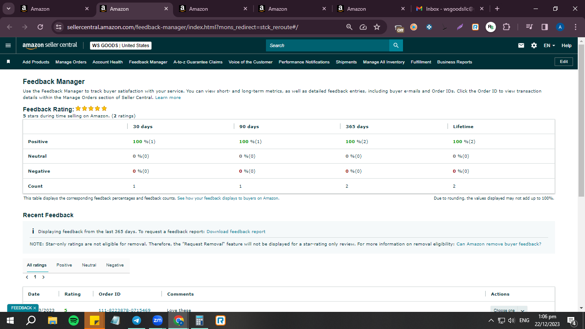This screenshot has width=585, height=329.
Task: Open Business Reports in the navigation bar
Action: coord(454,62)
